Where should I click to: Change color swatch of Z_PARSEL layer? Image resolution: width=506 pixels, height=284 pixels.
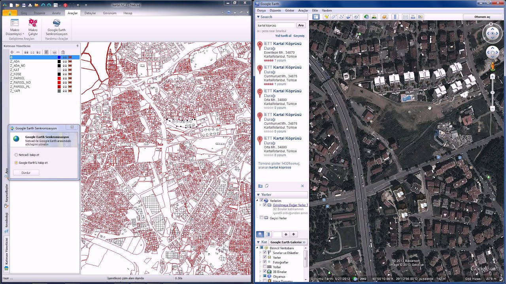click(x=59, y=78)
